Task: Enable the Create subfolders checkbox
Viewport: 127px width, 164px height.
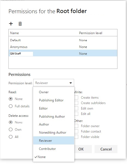Action: click(76, 103)
